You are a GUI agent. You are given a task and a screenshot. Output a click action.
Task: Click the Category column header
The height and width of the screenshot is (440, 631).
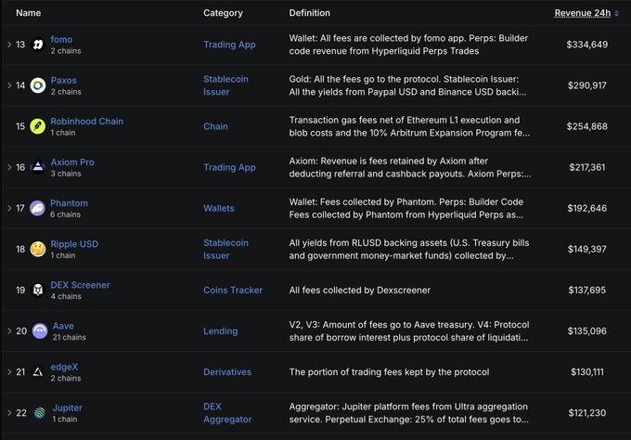pyautogui.click(x=223, y=13)
